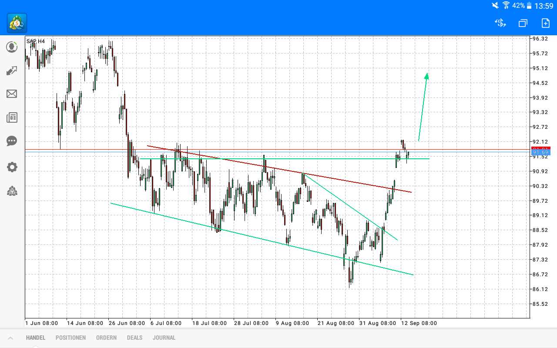Collapse the bottom panel with the chevron
Screen dimensions: 557x348
(x=10, y=338)
